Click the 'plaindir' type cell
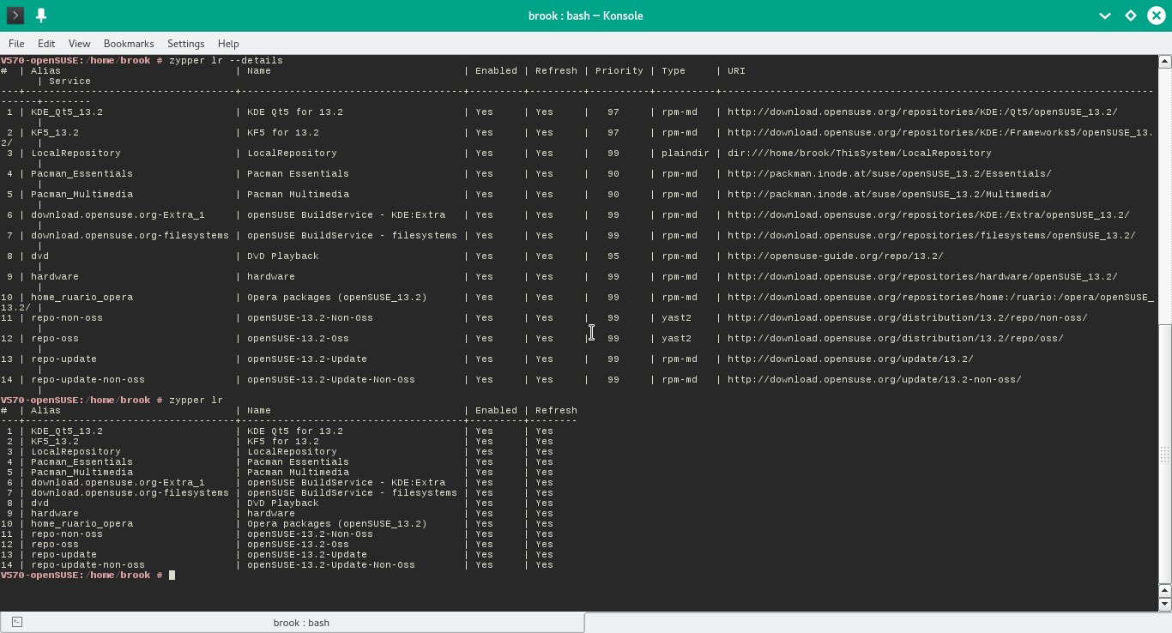Screen dimensions: 1172x633 pyautogui.click(x=686, y=154)
